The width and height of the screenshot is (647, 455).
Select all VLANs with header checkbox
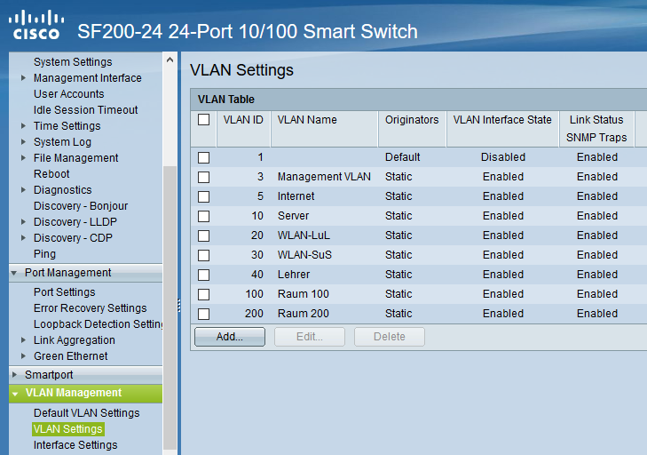click(x=203, y=120)
